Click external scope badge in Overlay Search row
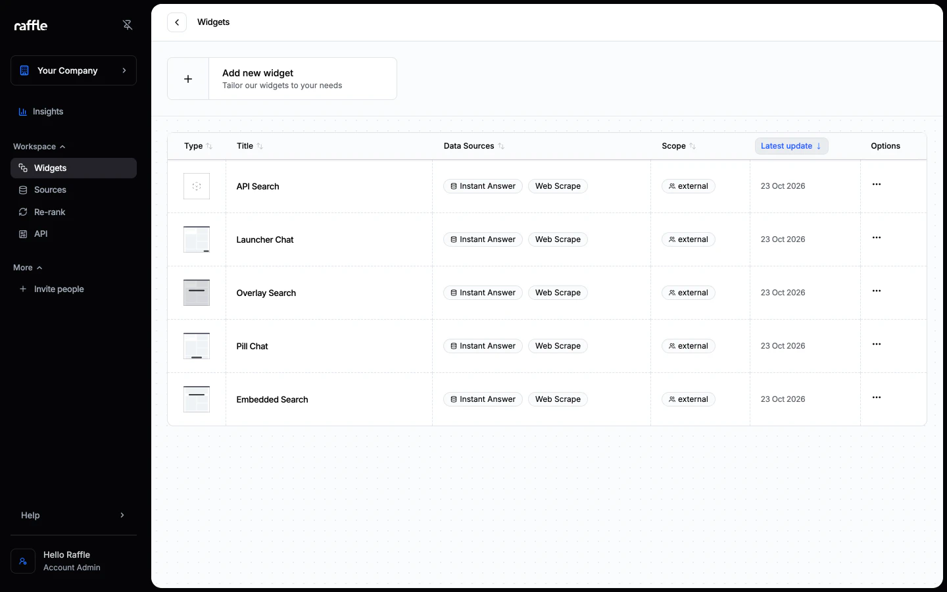The width and height of the screenshot is (947, 592). pos(689,293)
